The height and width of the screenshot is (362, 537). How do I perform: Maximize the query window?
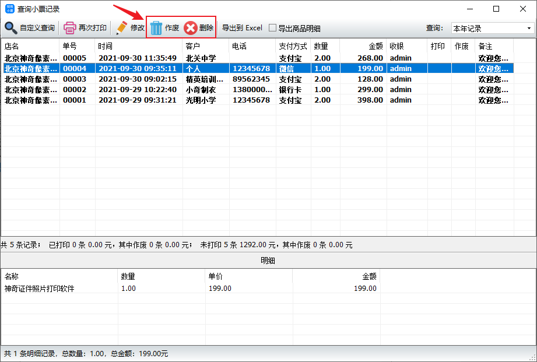(496, 9)
